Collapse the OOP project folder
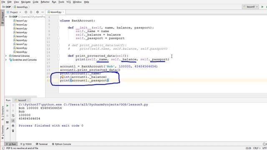The height and width of the screenshot is (150, 267). coord(6,17)
